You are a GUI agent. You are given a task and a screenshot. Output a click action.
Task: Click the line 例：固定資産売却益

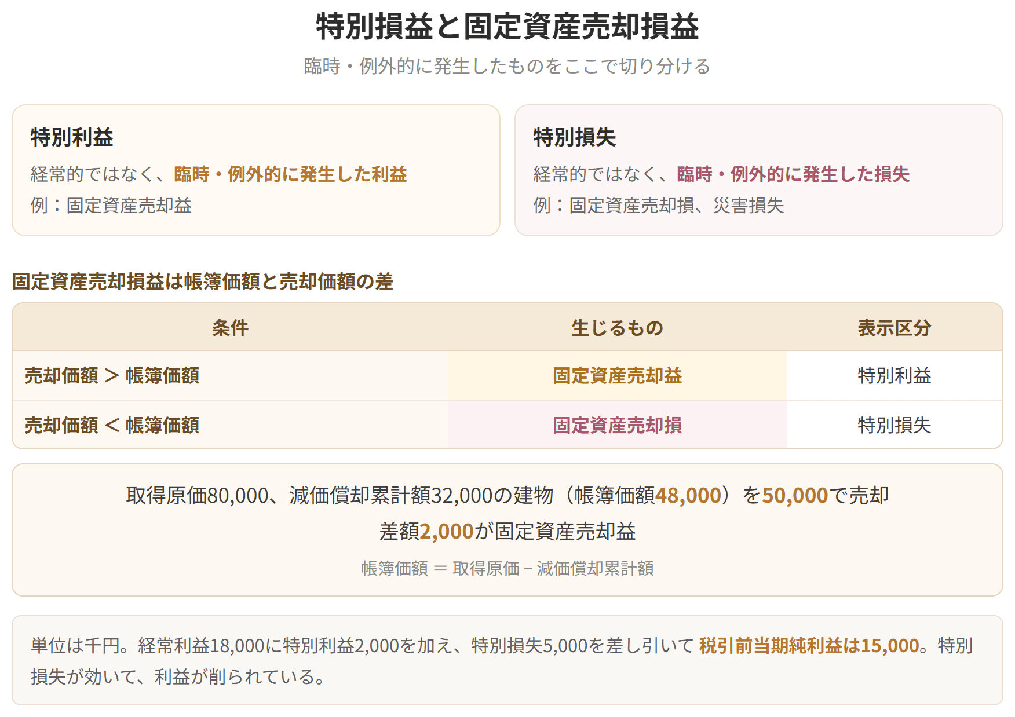click(111, 205)
